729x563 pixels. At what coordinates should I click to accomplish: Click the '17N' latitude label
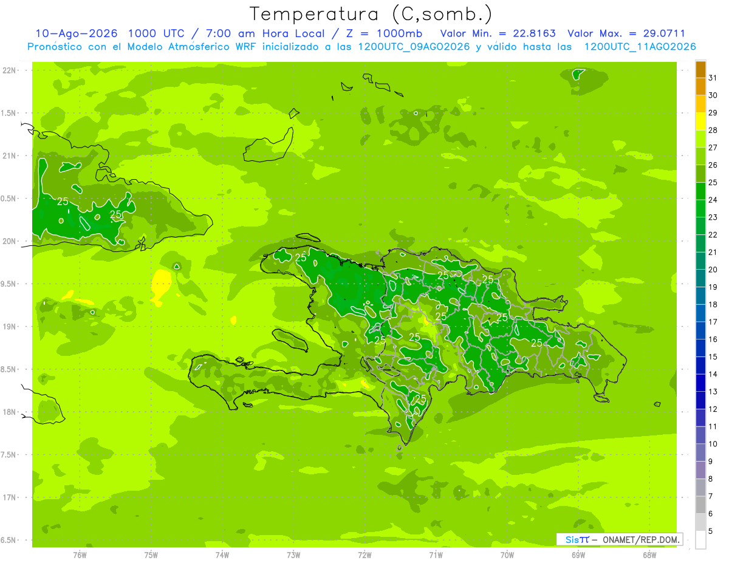(x=10, y=497)
